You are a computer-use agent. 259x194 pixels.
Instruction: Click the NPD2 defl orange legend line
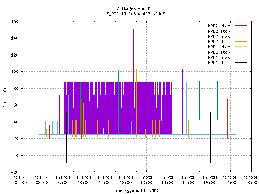[241, 42]
